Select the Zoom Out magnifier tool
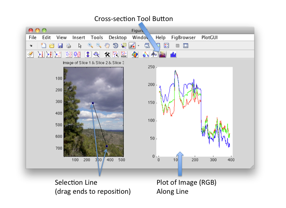The width and height of the screenshot is (286, 208). click(99, 45)
